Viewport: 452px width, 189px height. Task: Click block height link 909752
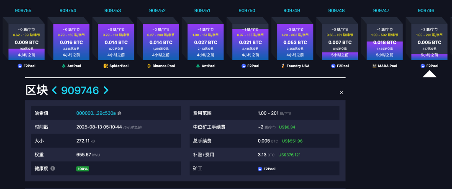157,10
